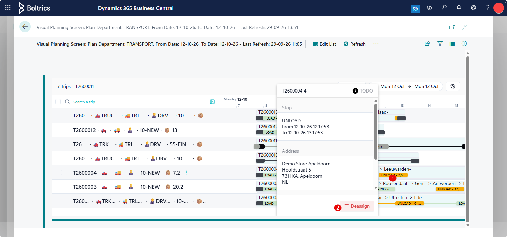Click the user profile avatar
507x237 pixels.
pos(499,8)
